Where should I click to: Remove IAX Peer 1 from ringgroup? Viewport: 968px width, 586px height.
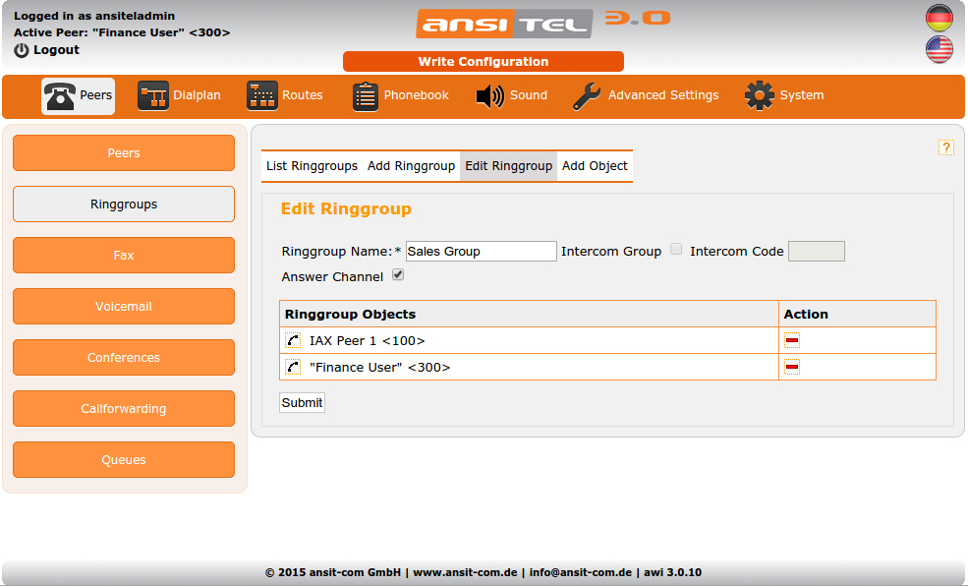click(x=792, y=340)
